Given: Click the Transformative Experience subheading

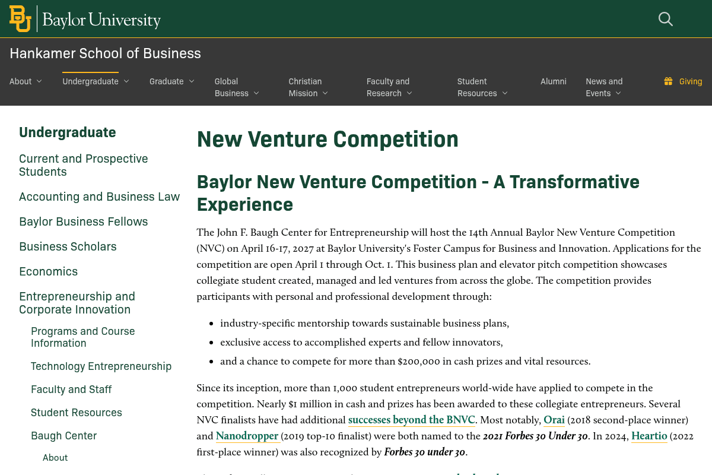Looking at the screenshot, I should click(x=418, y=193).
